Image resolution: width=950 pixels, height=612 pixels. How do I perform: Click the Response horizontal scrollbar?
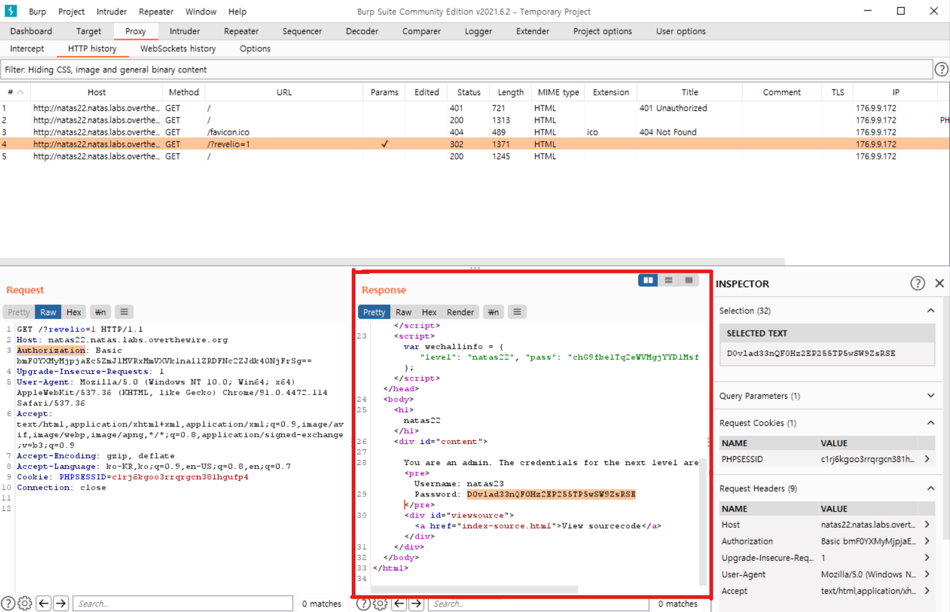(474, 589)
